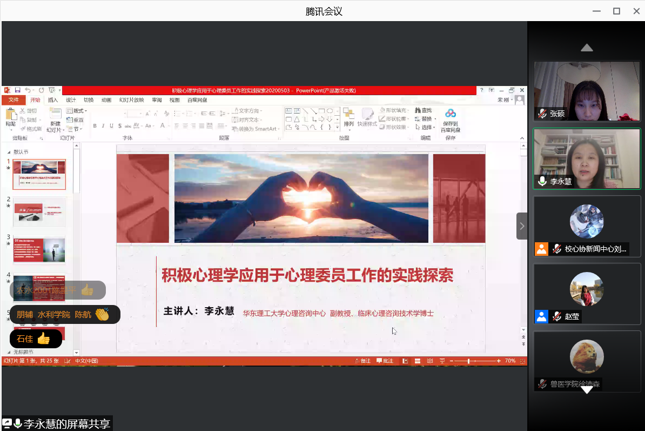Click the Save icon in quick access toolbar
Image resolution: width=645 pixels, height=431 pixels.
pyautogui.click(x=17, y=90)
